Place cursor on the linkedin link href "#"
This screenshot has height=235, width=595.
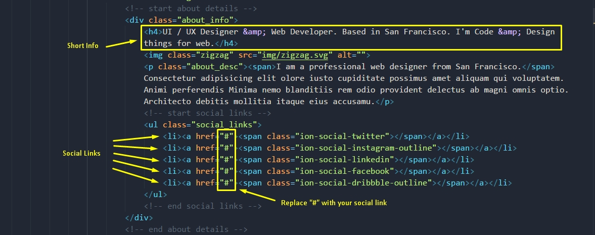point(226,160)
